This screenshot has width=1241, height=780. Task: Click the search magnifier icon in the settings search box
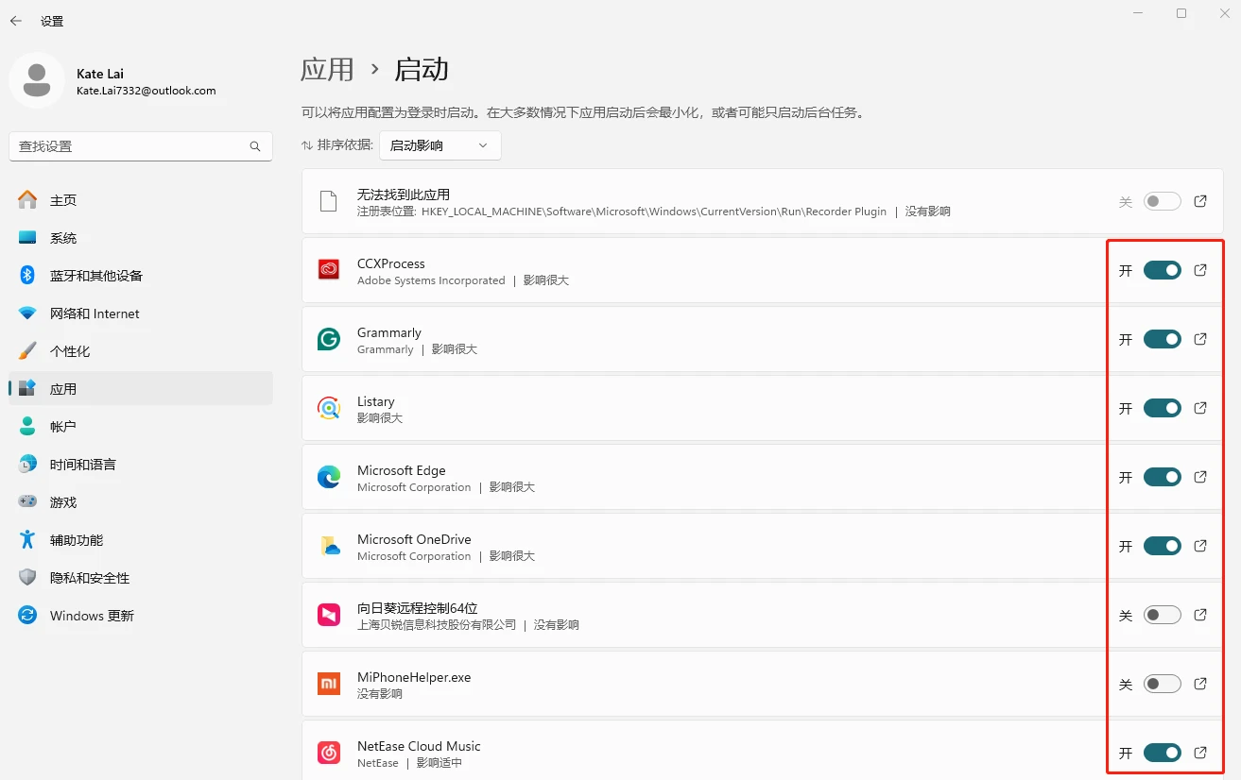click(x=255, y=146)
